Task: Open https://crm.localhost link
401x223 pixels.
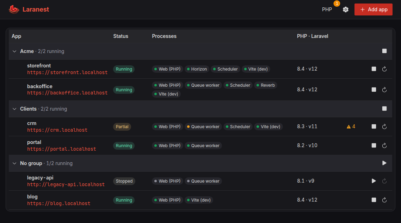Action: click(57, 130)
